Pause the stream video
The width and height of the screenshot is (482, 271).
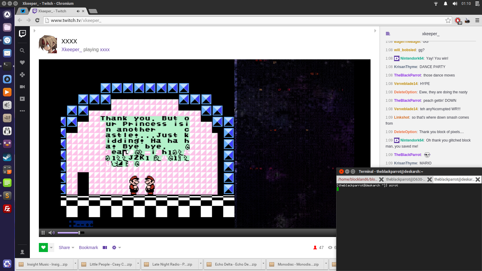[x=43, y=233]
